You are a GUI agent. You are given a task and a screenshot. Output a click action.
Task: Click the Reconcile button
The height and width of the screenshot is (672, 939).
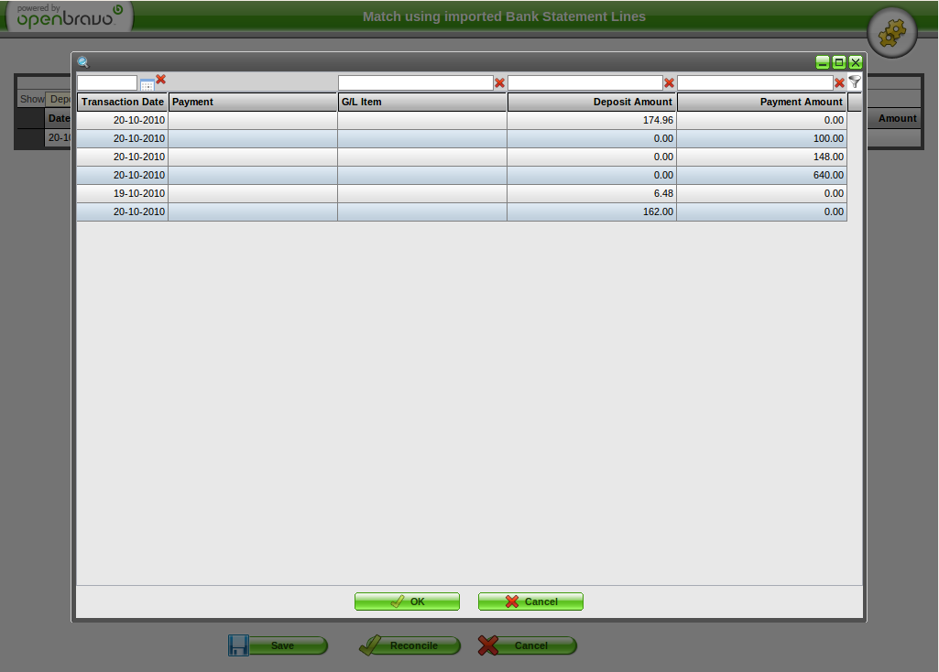pos(409,645)
